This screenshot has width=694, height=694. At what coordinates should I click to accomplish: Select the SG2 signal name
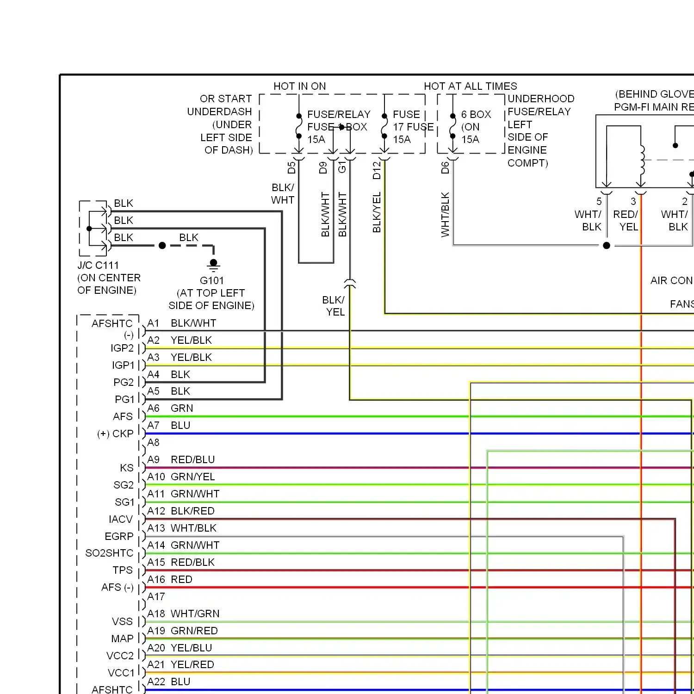(x=124, y=485)
